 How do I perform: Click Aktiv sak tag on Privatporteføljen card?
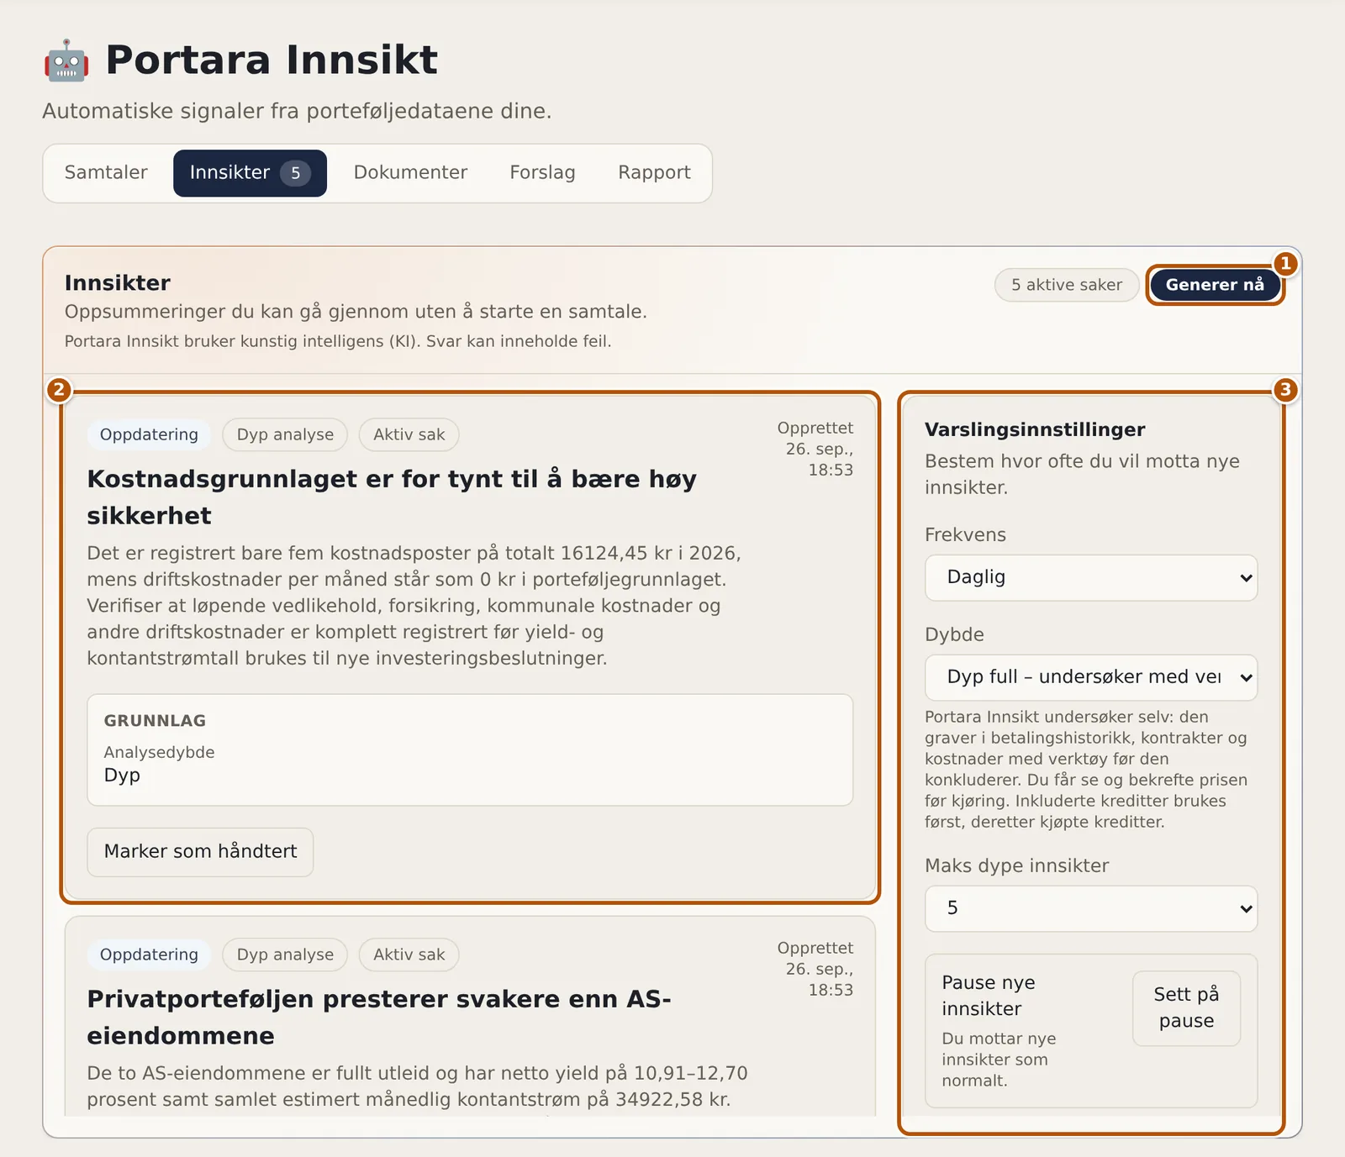click(409, 955)
